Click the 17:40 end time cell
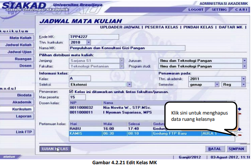Screen dimensions: 251x166 [x=133, y=128]
